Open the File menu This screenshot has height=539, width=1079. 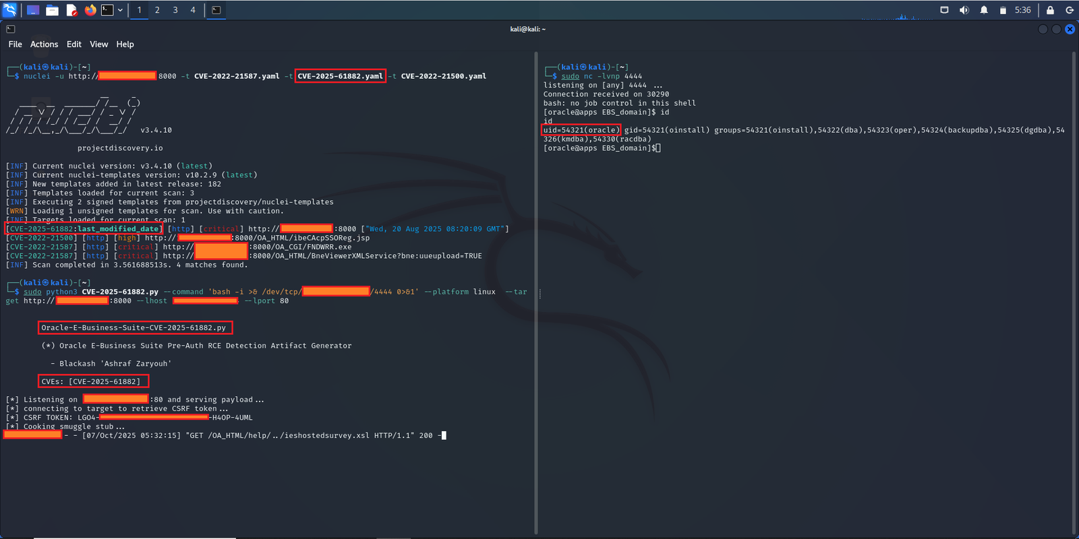tap(16, 44)
